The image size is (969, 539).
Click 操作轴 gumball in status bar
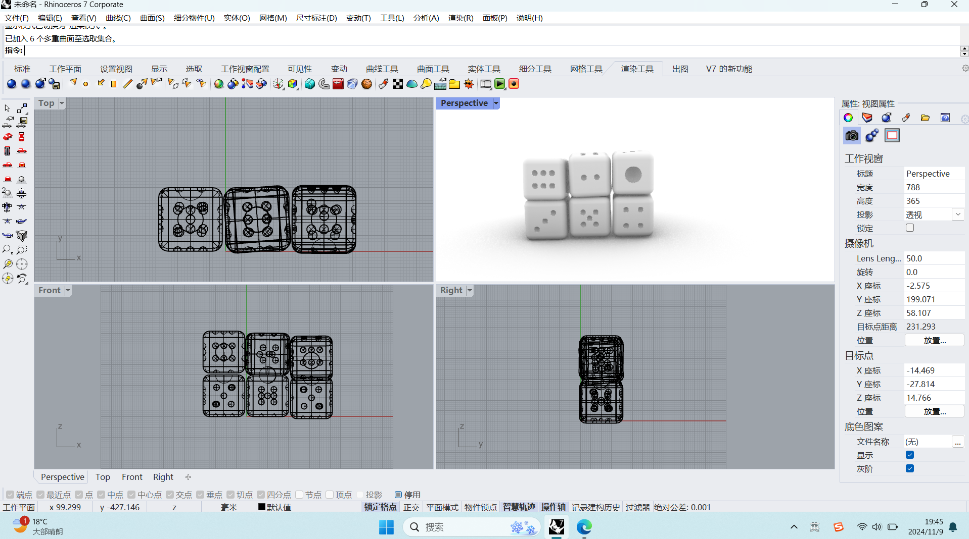pos(553,507)
